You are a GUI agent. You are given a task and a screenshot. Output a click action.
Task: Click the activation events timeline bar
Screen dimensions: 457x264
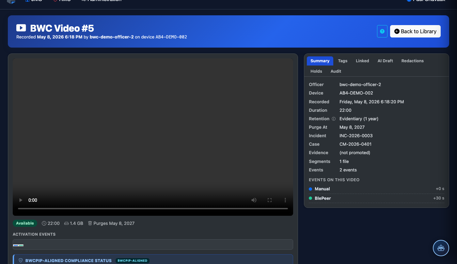coord(153,245)
